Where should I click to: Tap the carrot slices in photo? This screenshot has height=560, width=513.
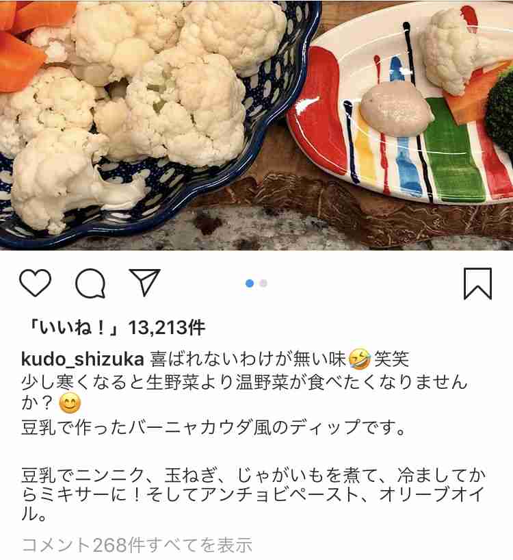tap(21, 43)
